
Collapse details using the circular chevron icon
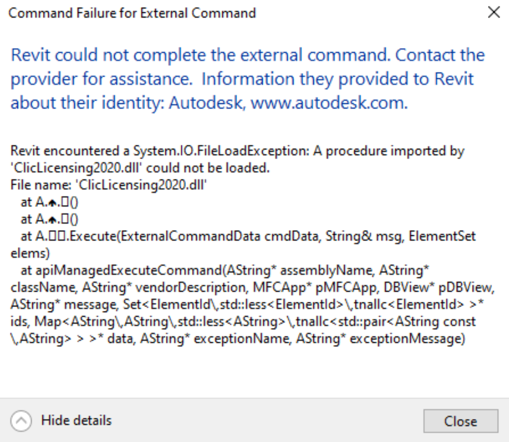[x=21, y=421]
